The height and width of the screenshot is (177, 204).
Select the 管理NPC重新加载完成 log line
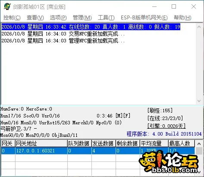63,41
